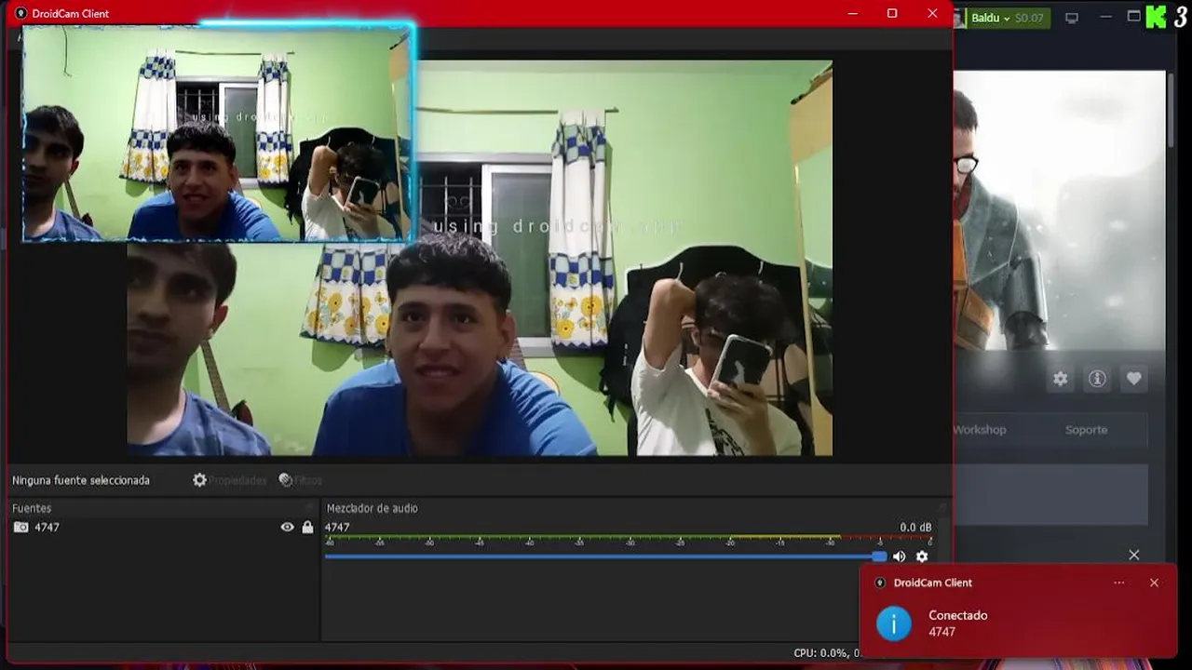Image resolution: width=1192 pixels, height=670 pixels.
Task: Click the 'Mezclador de audio' panel title
Action: [x=372, y=508]
